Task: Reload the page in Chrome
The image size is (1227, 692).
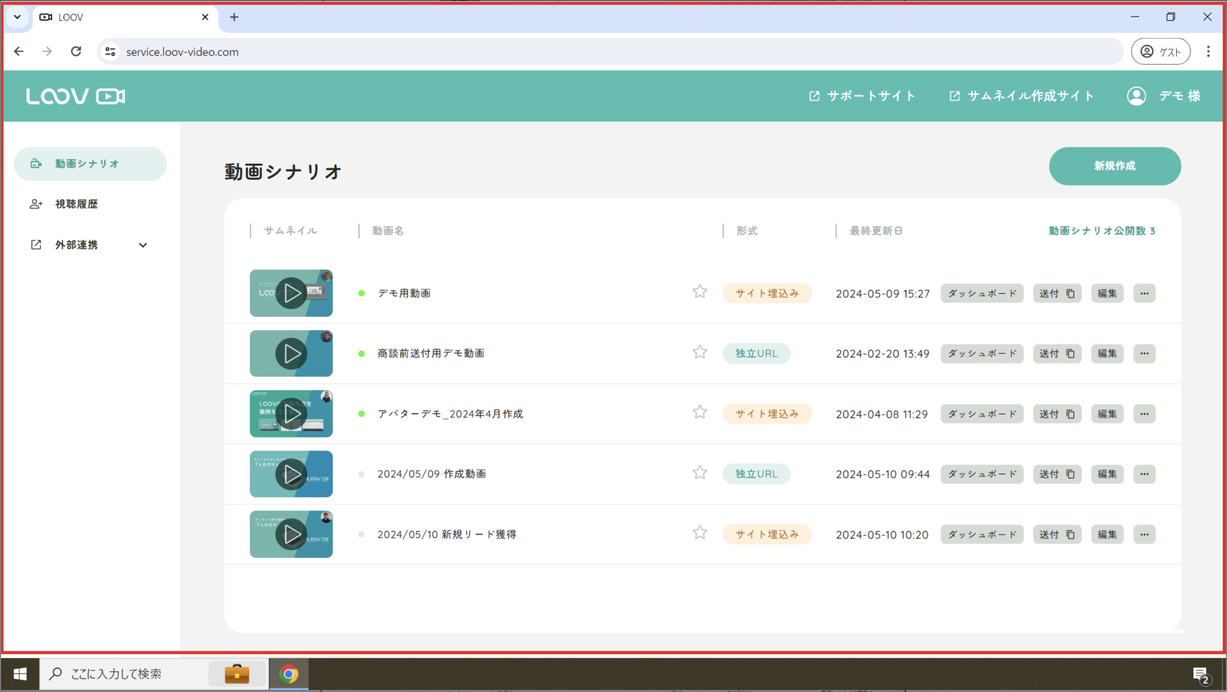Action: (76, 52)
